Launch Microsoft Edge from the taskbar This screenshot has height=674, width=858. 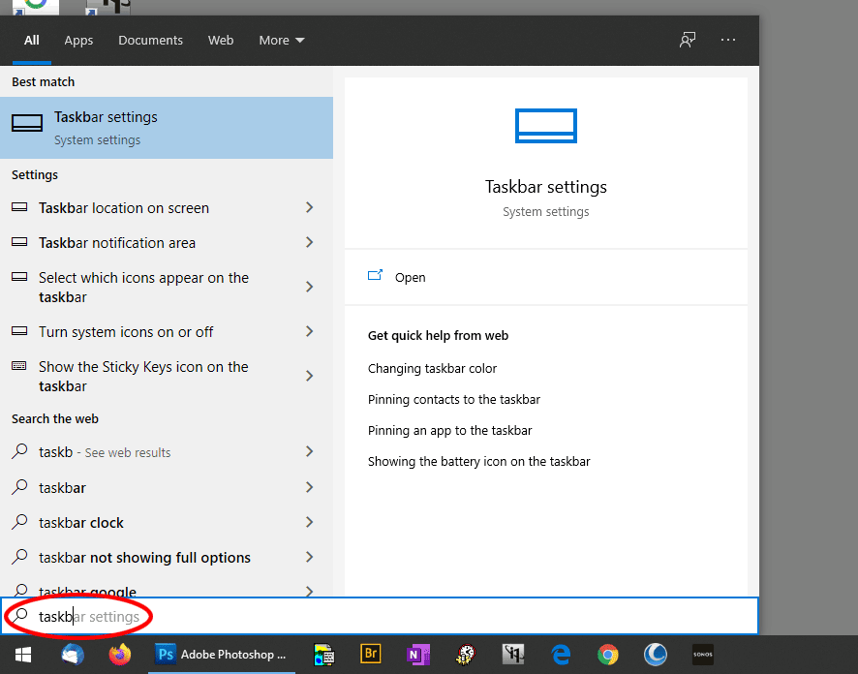(561, 656)
